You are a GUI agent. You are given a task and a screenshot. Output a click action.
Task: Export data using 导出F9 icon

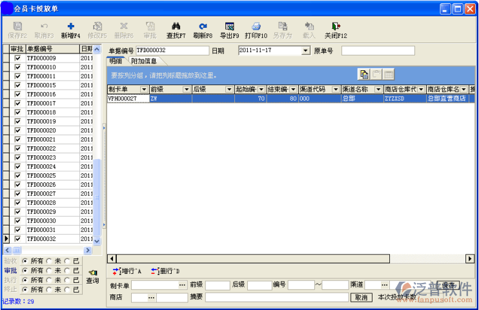229,26
